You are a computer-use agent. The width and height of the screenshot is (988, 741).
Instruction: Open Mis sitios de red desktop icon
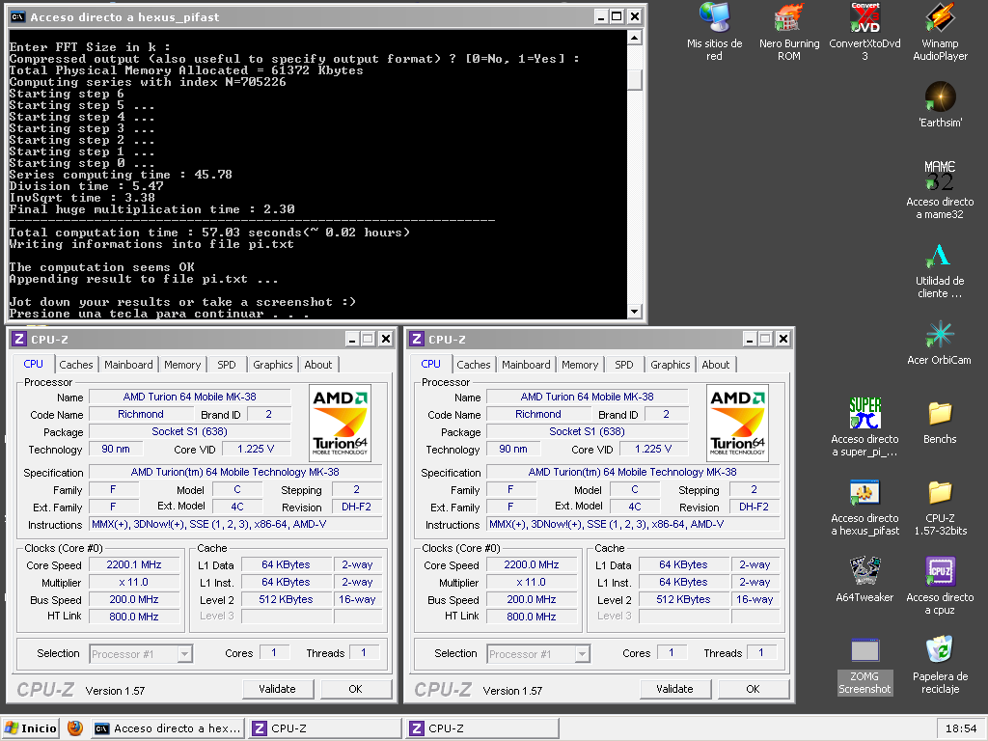pos(714,32)
